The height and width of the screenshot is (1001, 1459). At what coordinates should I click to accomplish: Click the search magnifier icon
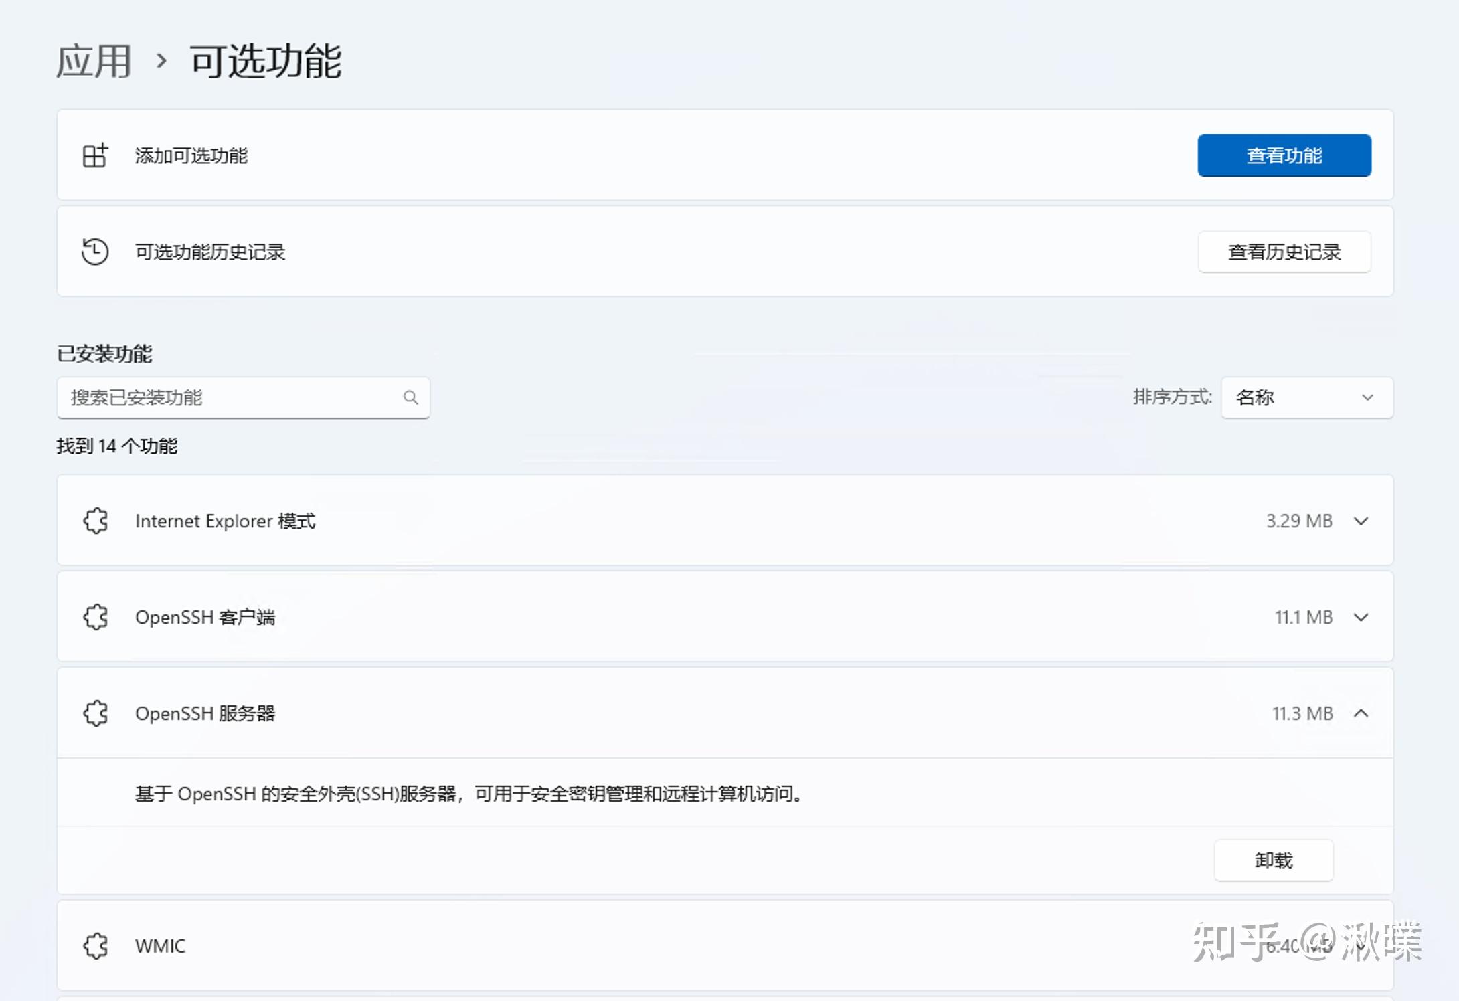pyautogui.click(x=410, y=397)
